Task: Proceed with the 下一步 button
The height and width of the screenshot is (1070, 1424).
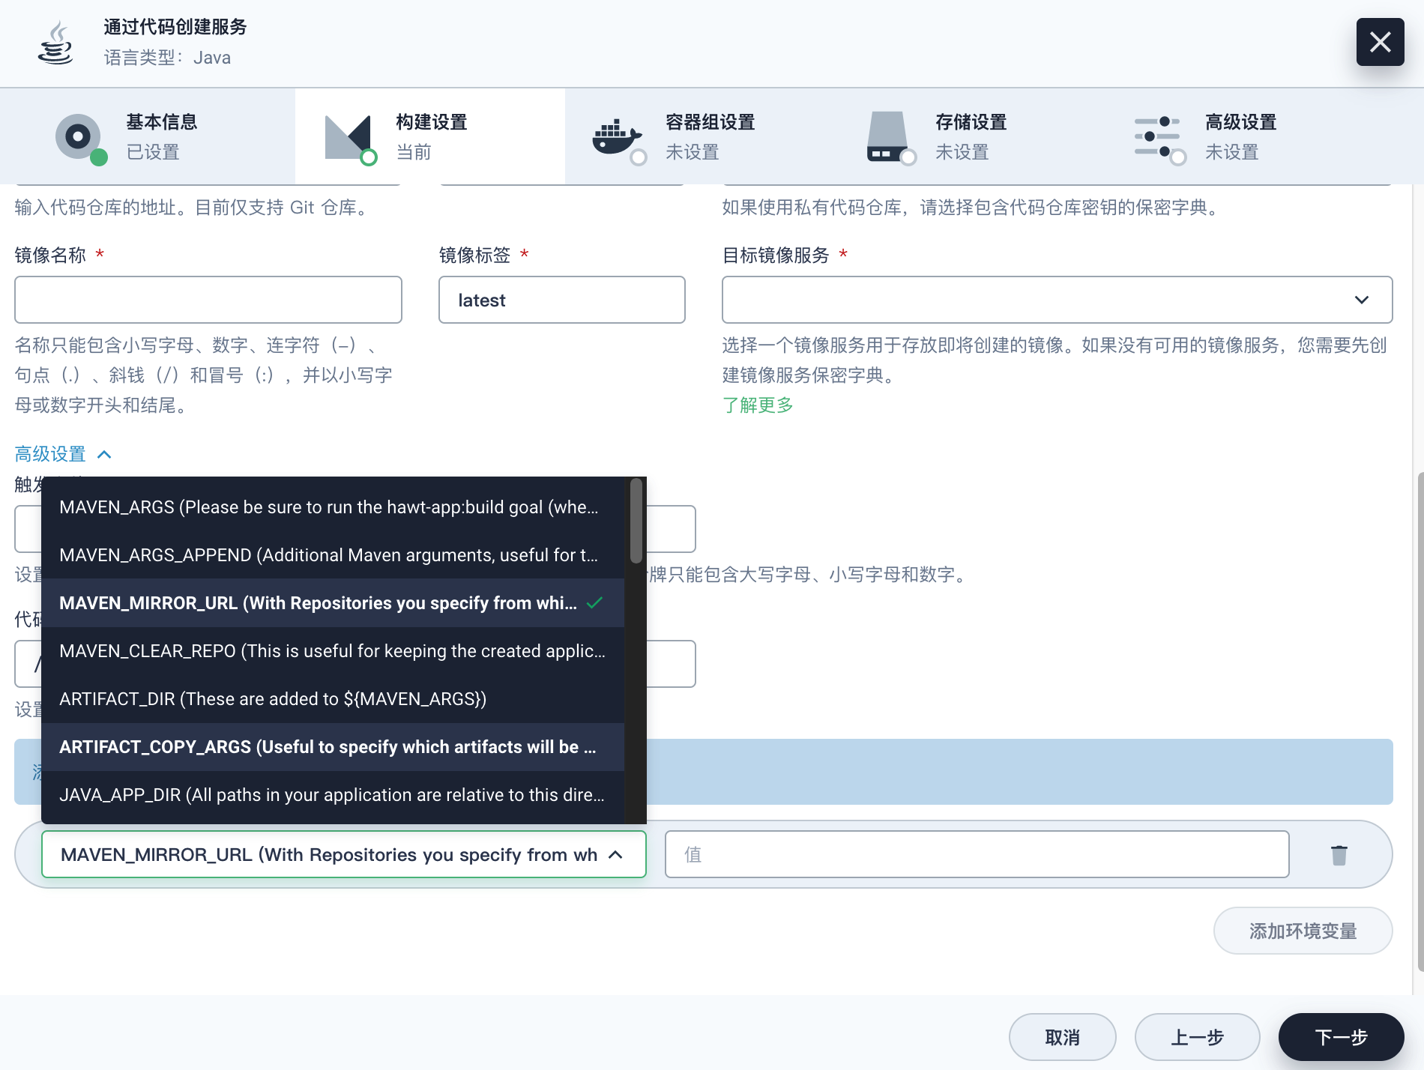Action: pyautogui.click(x=1342, y=1037)
